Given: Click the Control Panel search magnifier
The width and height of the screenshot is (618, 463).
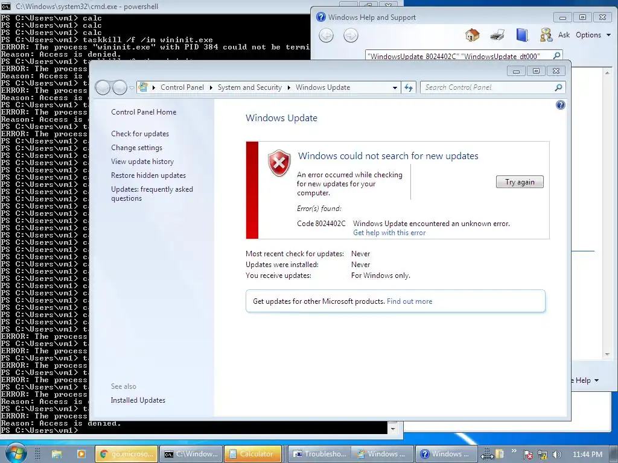Looking at the screenshot, I should click(558, 87).
